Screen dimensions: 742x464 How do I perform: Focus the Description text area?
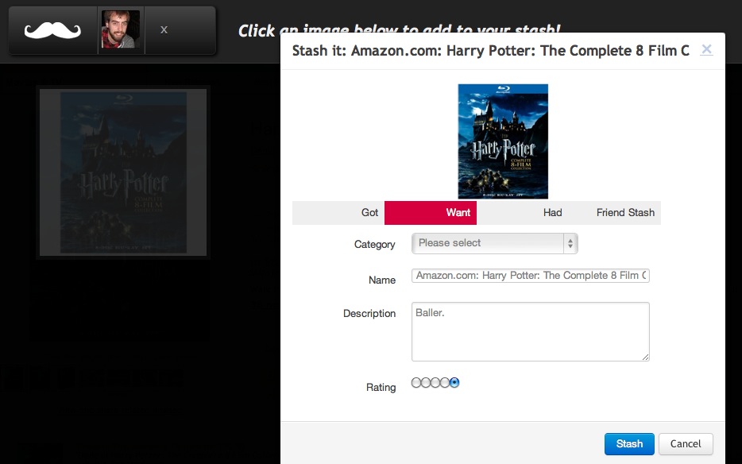click(531, 331)
